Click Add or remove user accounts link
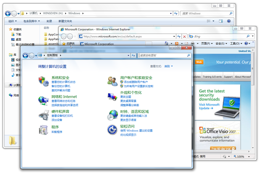Image resolution: width=261 pixels, height=173 pixels. point(136,82)
